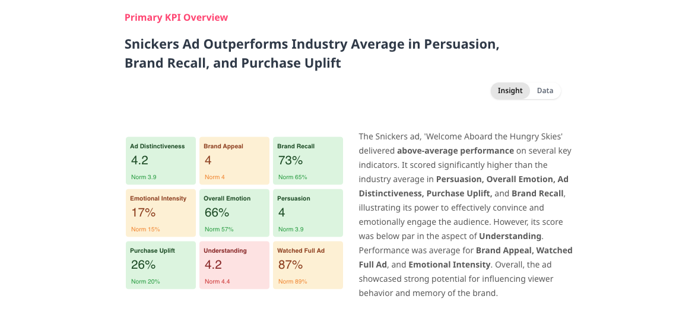
Task: Open the Ad Distinctiveness KPI card
Action: (161, 161)
